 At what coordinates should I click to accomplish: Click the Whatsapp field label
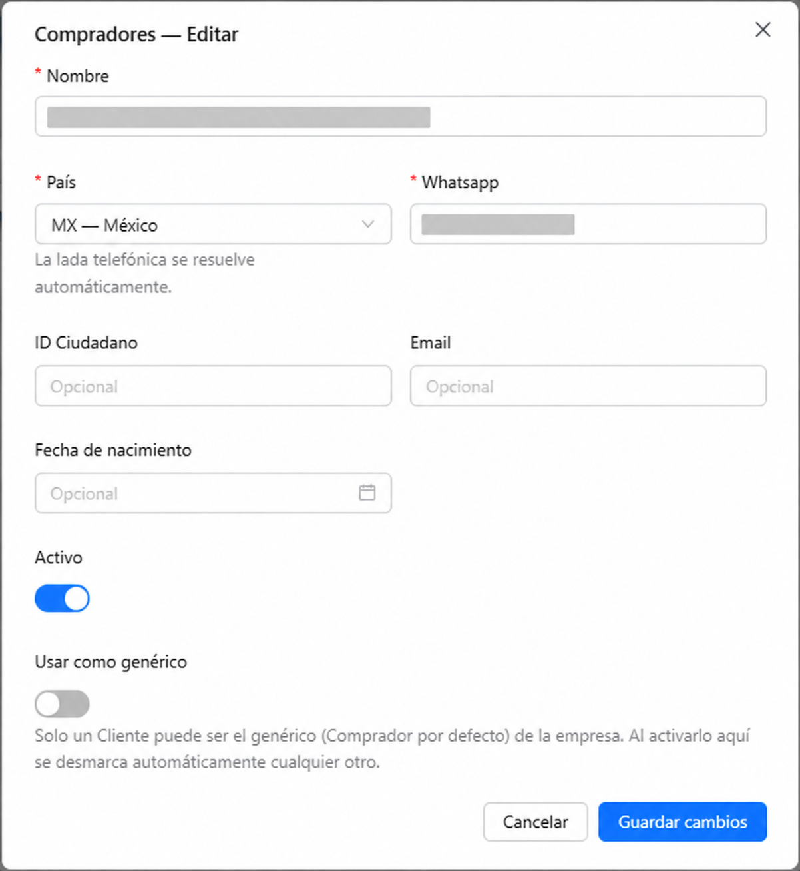460,182
